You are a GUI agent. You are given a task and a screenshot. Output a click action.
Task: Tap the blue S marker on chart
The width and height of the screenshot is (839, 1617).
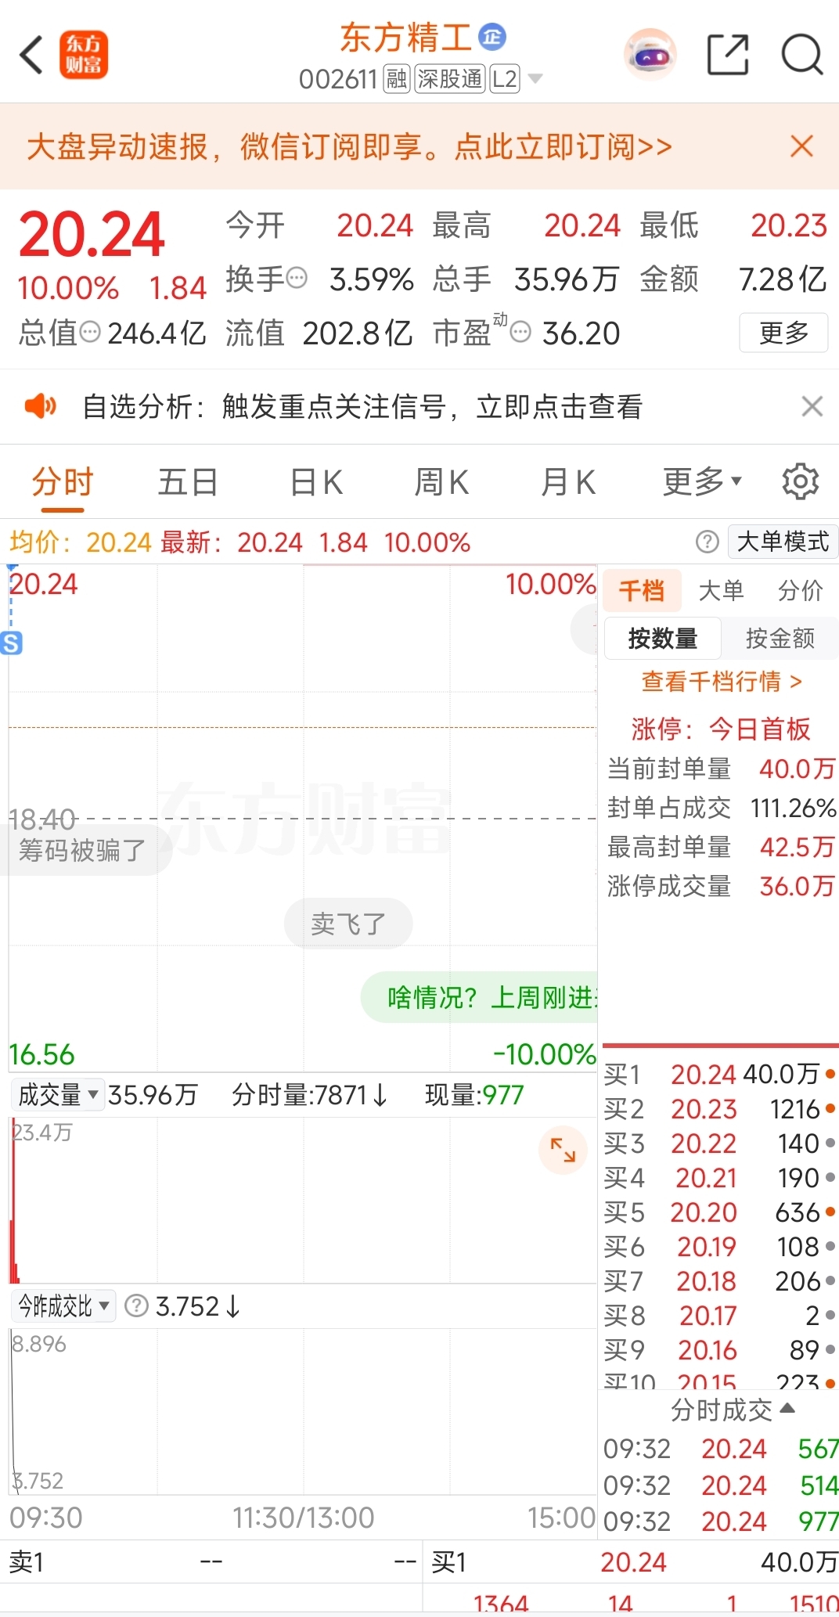(x=11, y=643)
